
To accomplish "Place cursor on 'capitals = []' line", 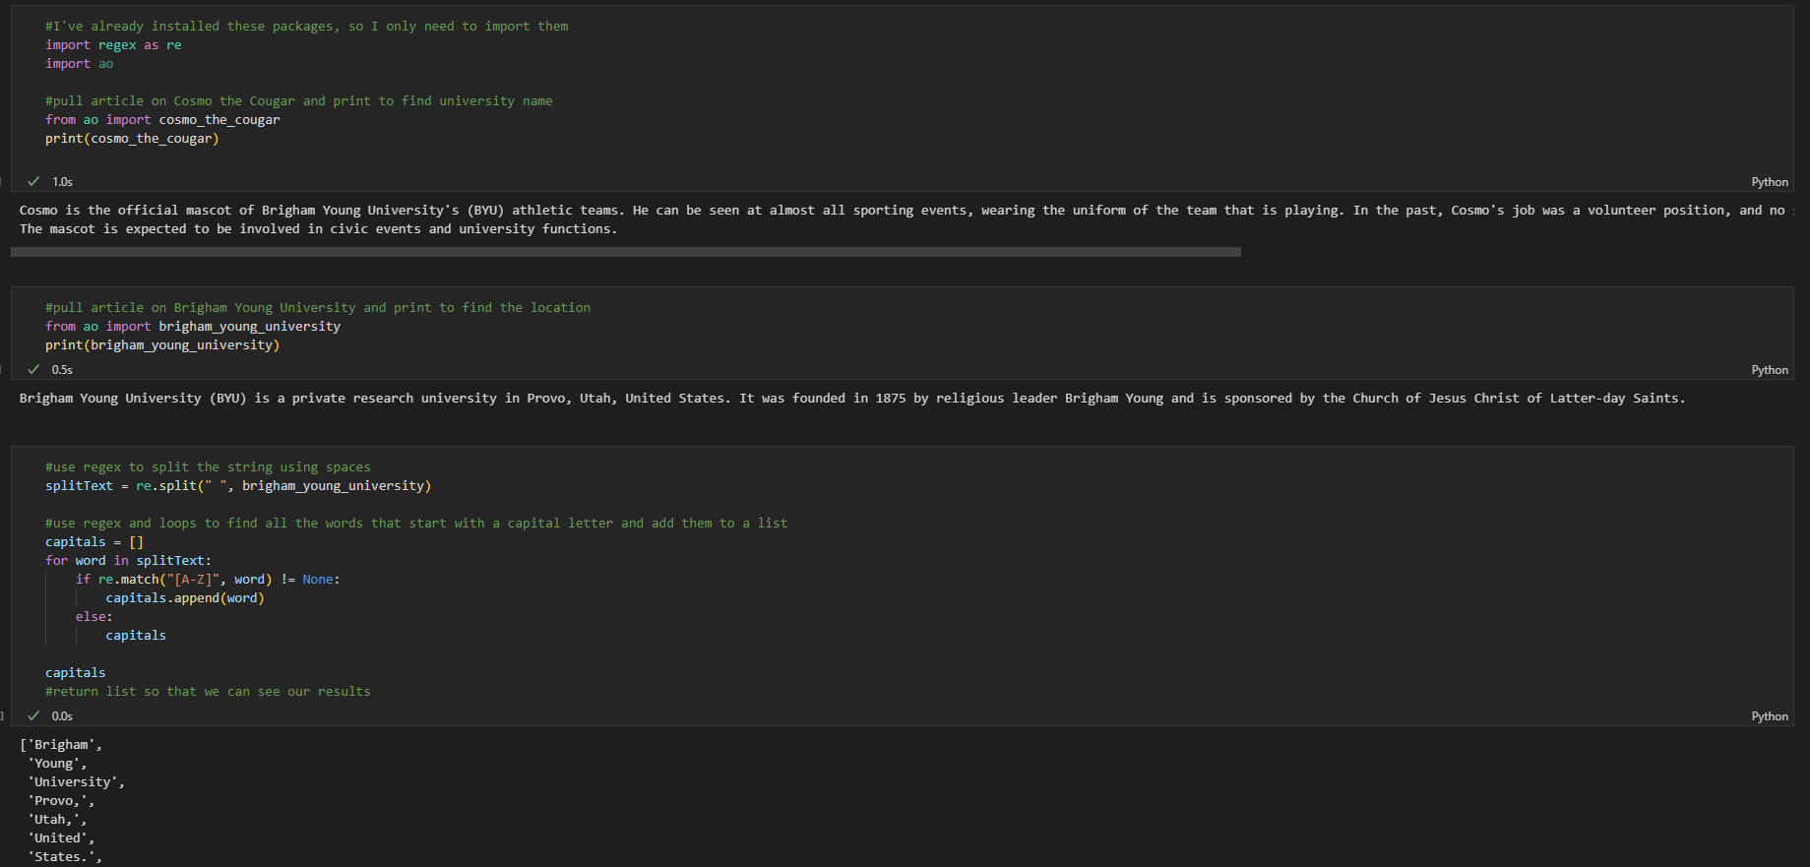I will (94, 542).
